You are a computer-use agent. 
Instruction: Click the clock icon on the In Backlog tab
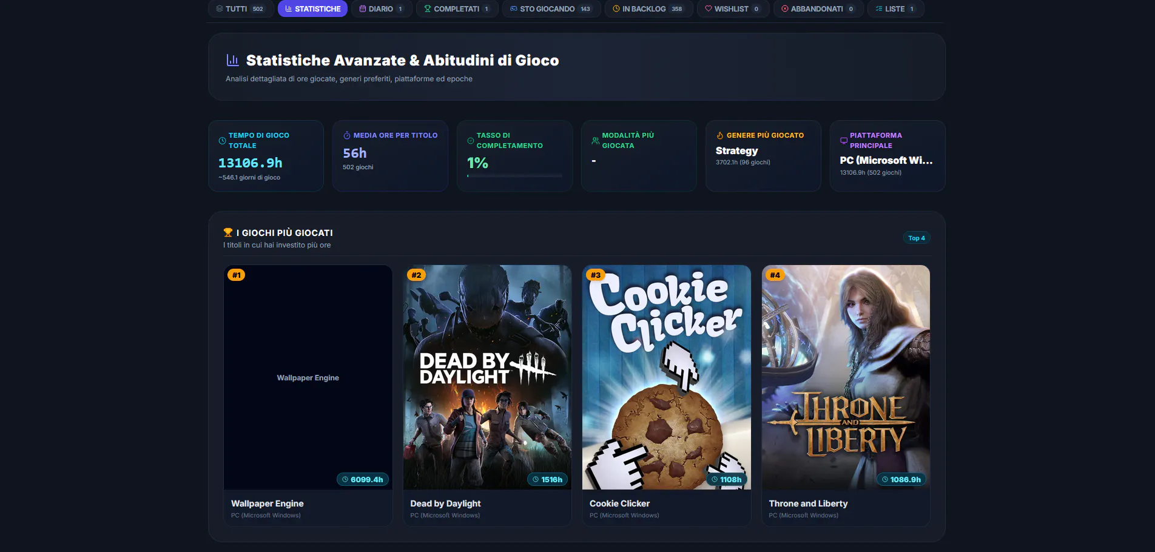(616, 8)
